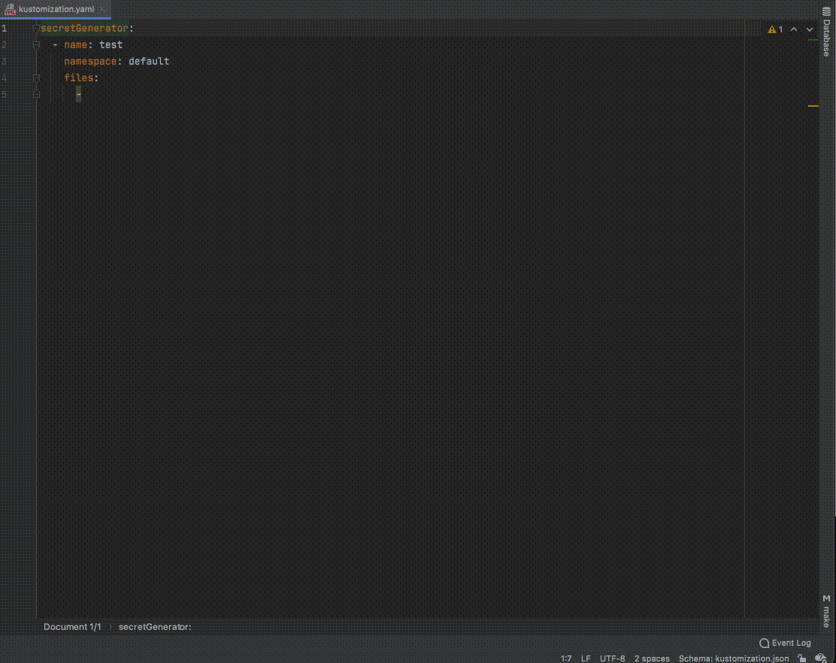Collapse the fold marker beside name: test
The height and width of the screenshot is (663, 836).
point(36,45)
